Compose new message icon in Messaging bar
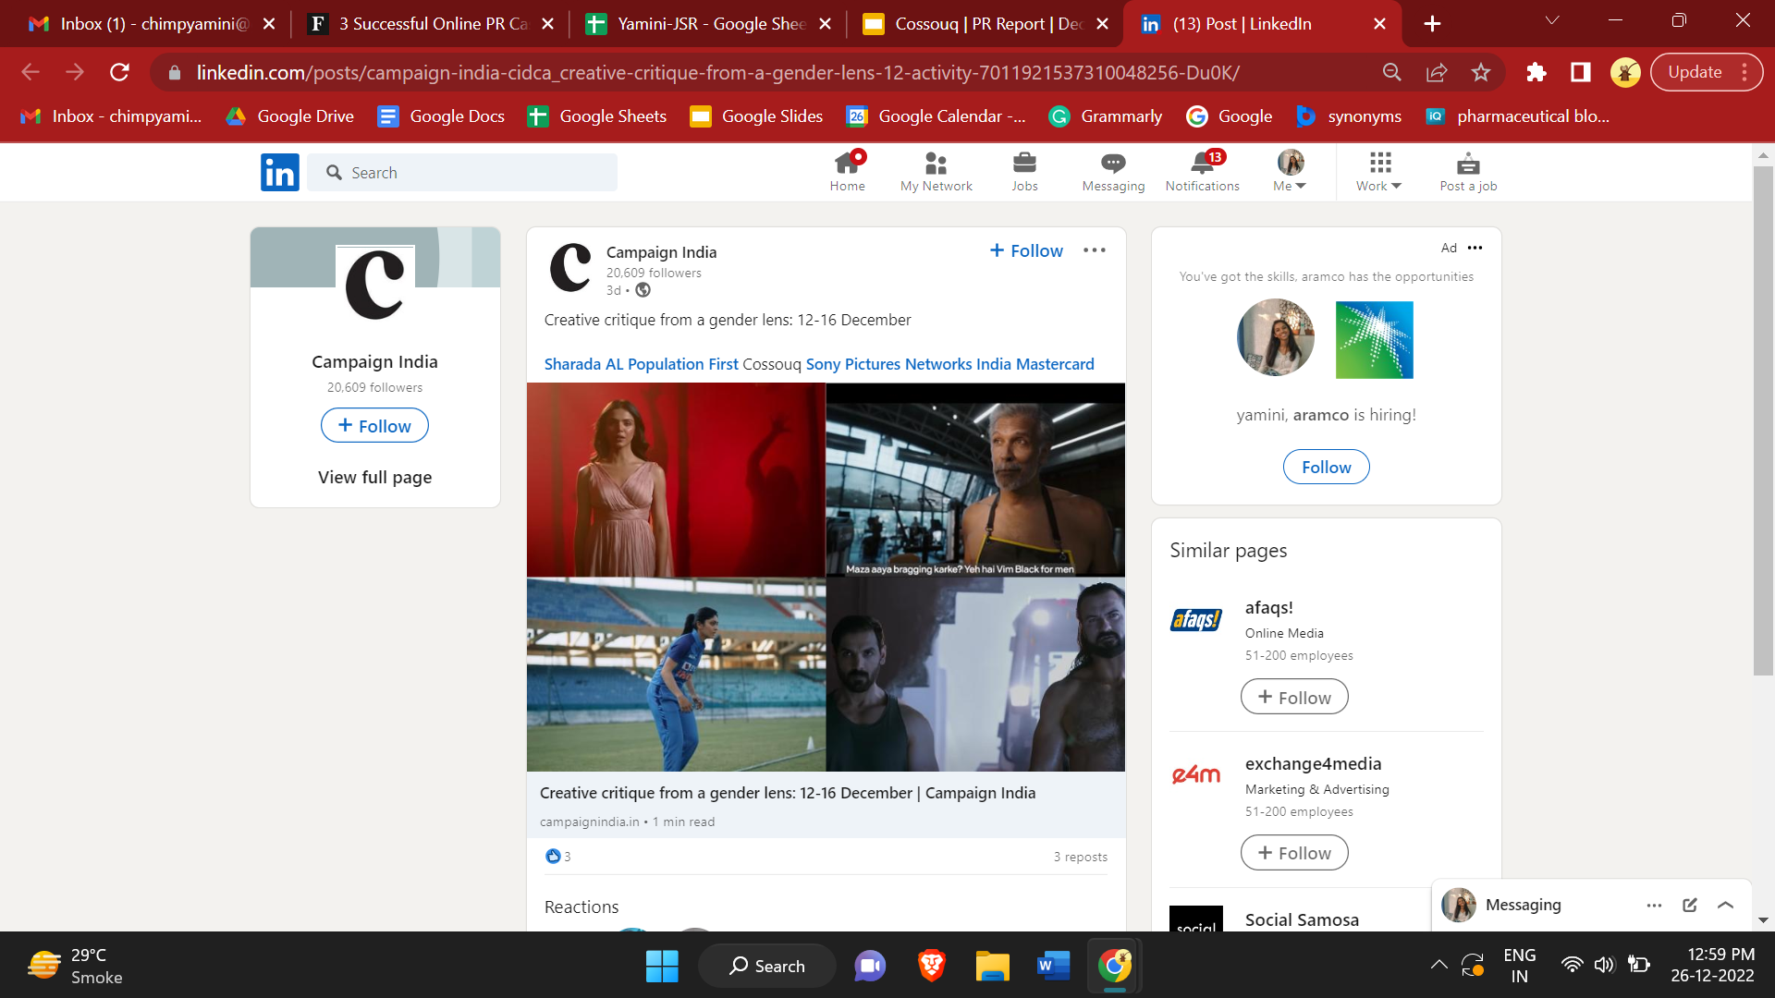1775x998 pixels. (1690, 905)
